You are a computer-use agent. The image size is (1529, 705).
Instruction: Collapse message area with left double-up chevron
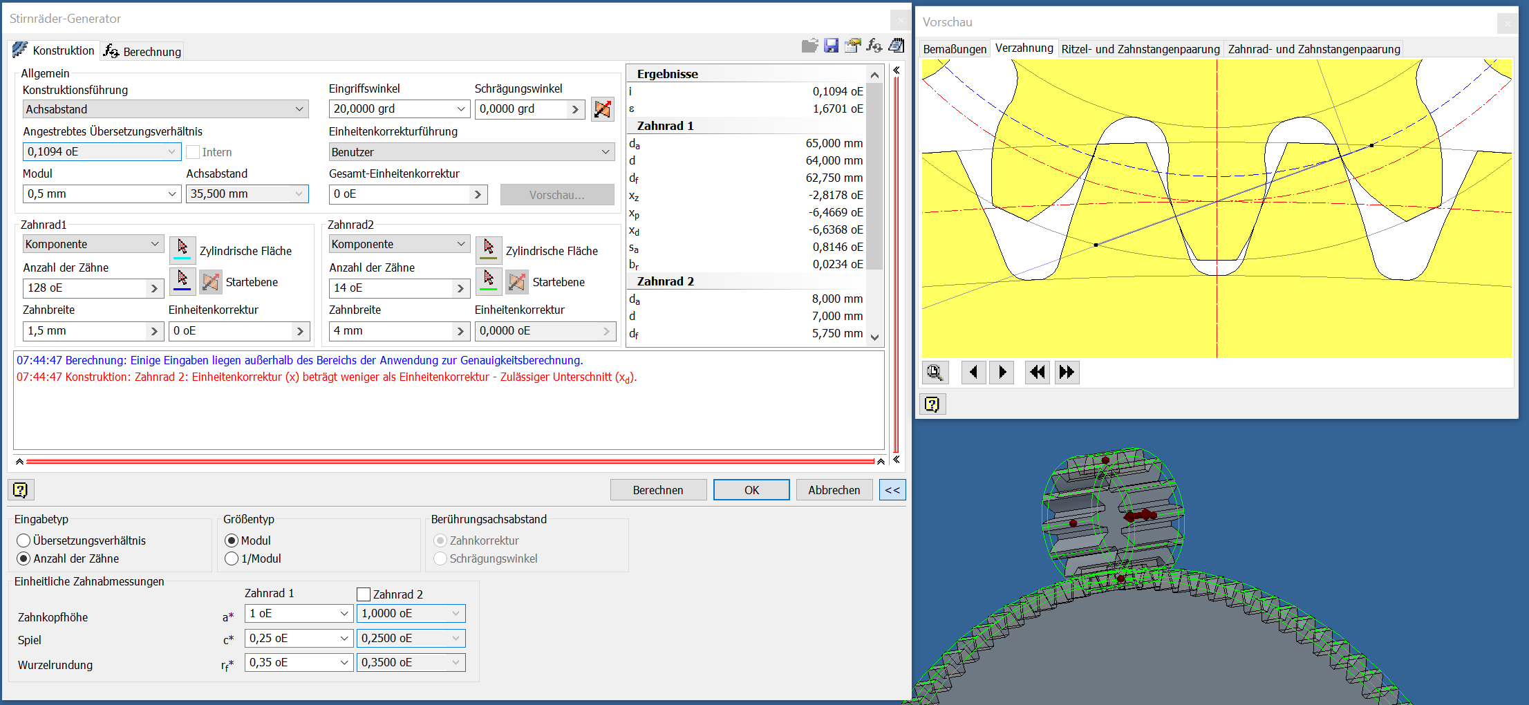coord(19,461)
